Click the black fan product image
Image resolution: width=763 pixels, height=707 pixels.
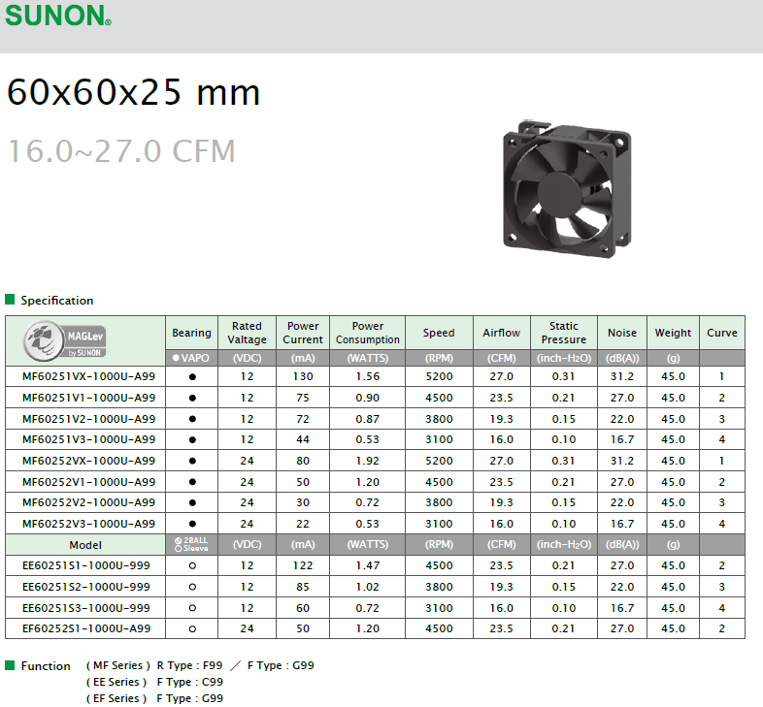[x=567, y=189]
